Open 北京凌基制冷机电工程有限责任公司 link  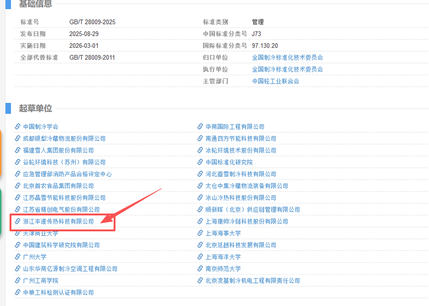pos(252,281)
